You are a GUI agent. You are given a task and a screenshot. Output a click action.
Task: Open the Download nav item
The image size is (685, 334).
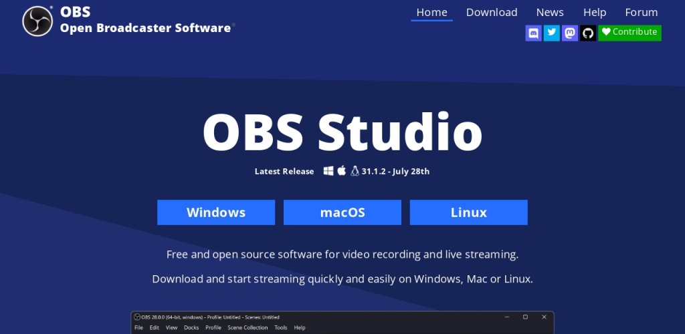(x=492, y=13)
